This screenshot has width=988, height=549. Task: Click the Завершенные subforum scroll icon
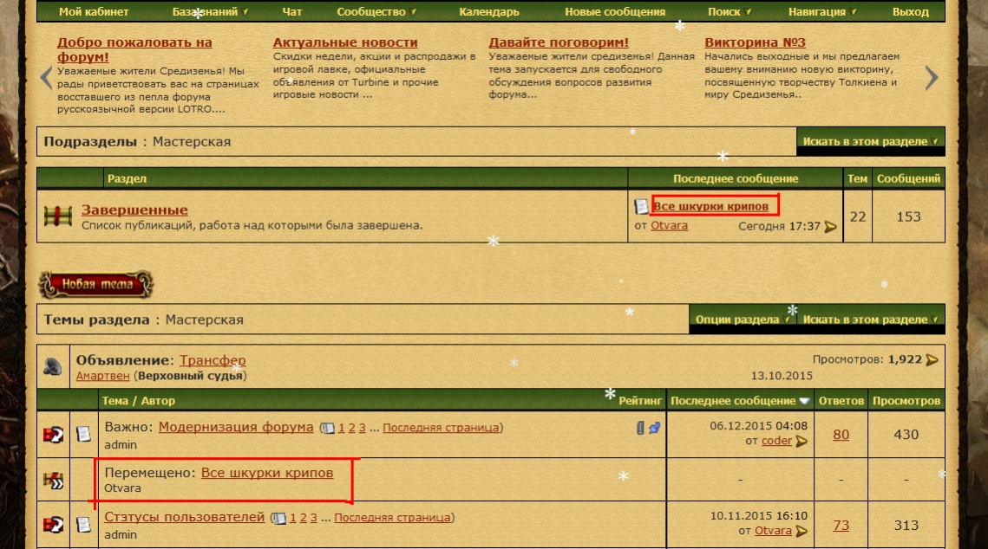57,216
